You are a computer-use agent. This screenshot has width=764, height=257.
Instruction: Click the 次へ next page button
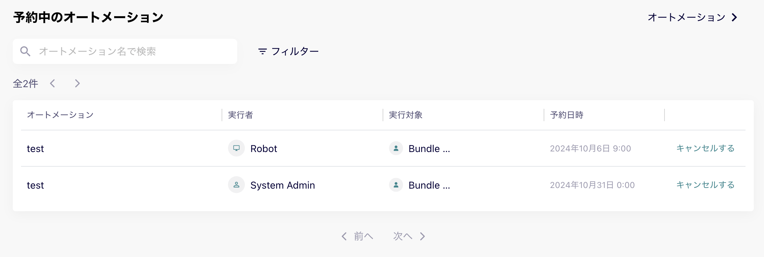click(409, 236)
